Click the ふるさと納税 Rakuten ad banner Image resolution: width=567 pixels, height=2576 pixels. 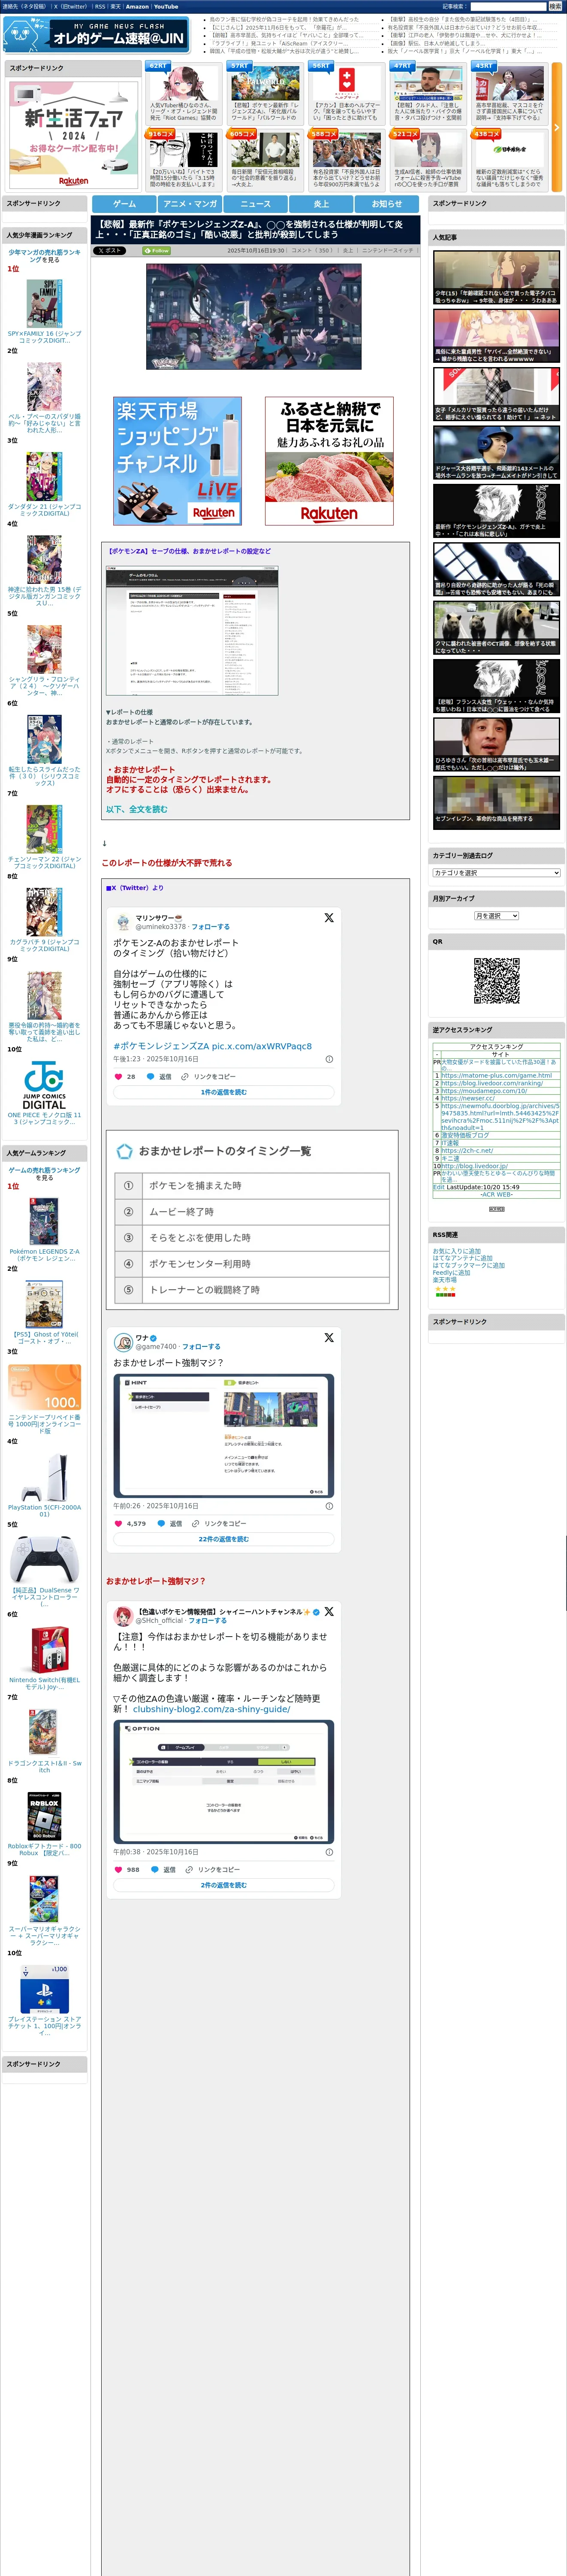(x=329, y=461)
